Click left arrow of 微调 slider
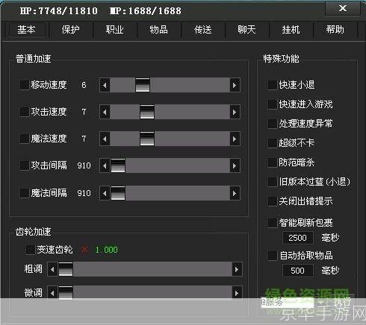Viewport: 366px width, 325px height. tap(52, 293)
